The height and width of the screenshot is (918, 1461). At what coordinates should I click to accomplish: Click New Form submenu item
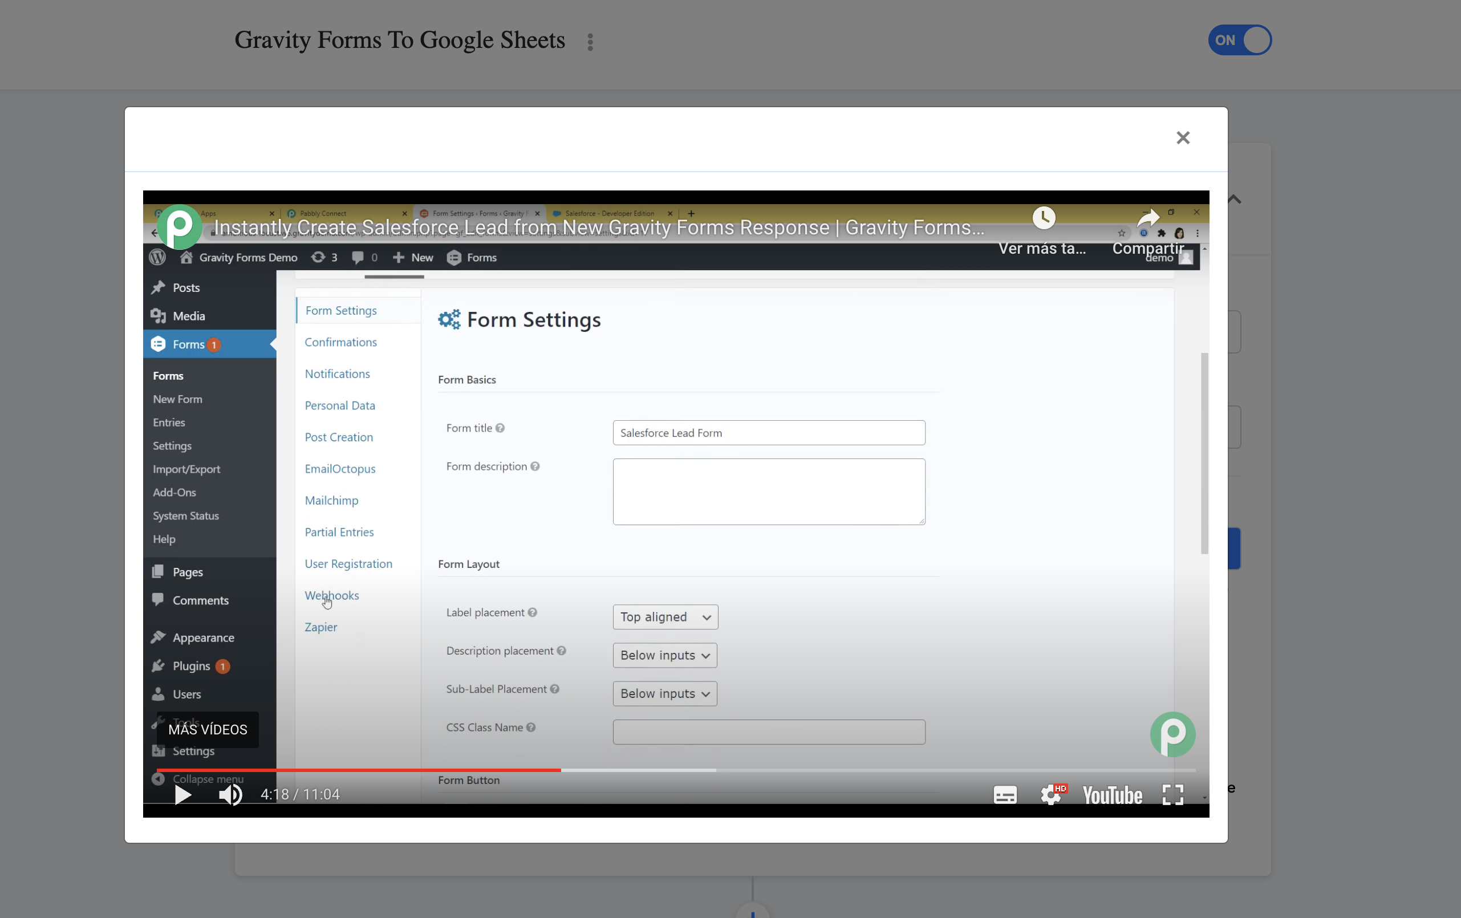click(177, 399)
